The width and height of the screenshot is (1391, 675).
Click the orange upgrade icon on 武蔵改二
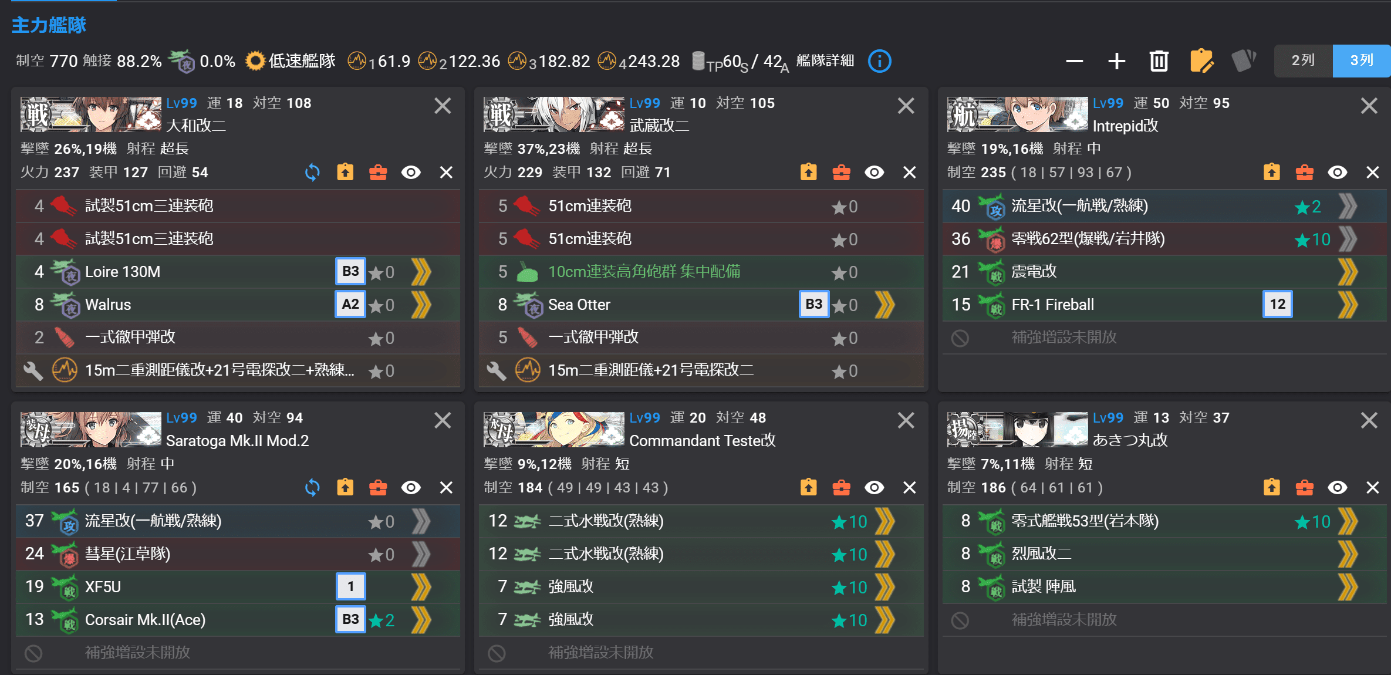coord(808,172)
